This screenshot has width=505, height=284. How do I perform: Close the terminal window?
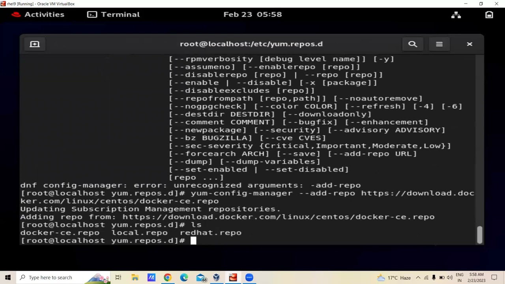pyautogui.click(x=469, y=44)
